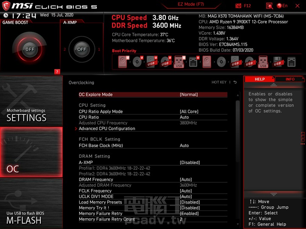Toggle the GAME BOOST knob
Image resolution: width=306 pixels, height=229 pixels.
29,49
